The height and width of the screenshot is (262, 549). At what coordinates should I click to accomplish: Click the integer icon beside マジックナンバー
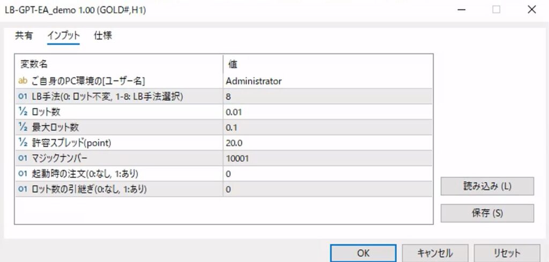click(x=23, y=159)
